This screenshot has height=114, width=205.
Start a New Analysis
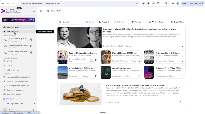coord(18,31)
